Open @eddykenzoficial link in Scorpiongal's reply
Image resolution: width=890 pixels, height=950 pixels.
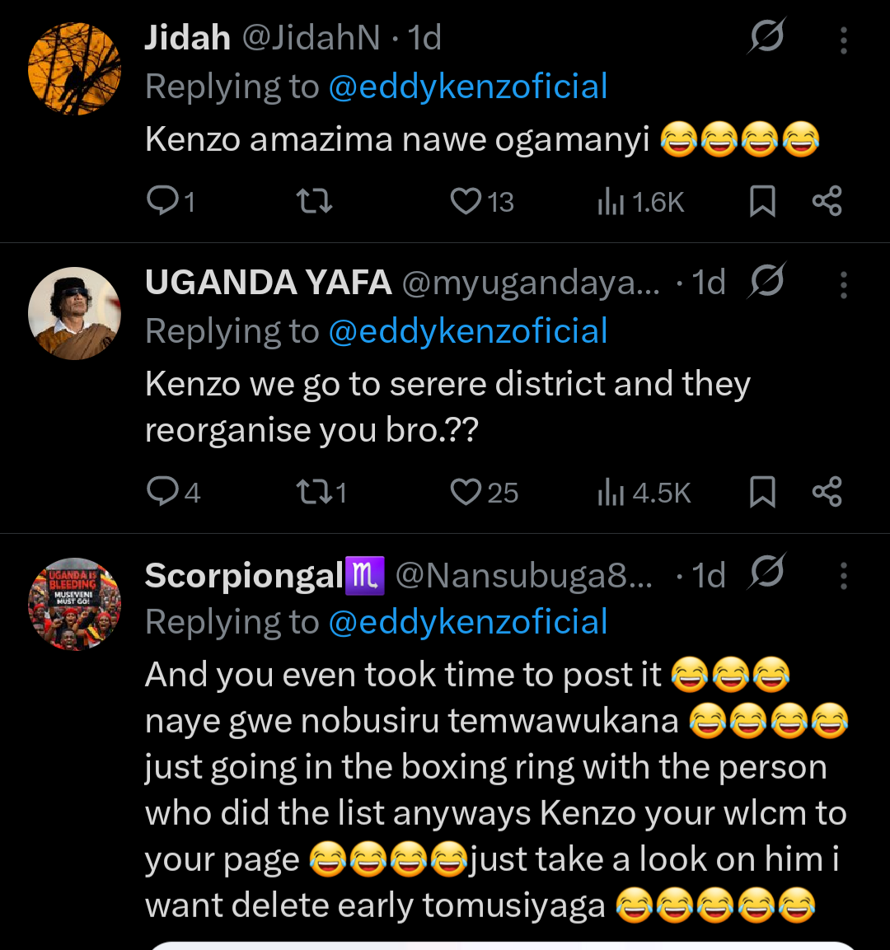pos(467,622)
